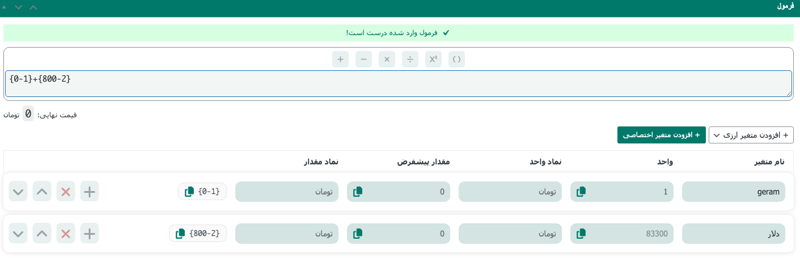Click inside the formula text area
The width and height of the screenshot is (800, 258).
(397, 84)
